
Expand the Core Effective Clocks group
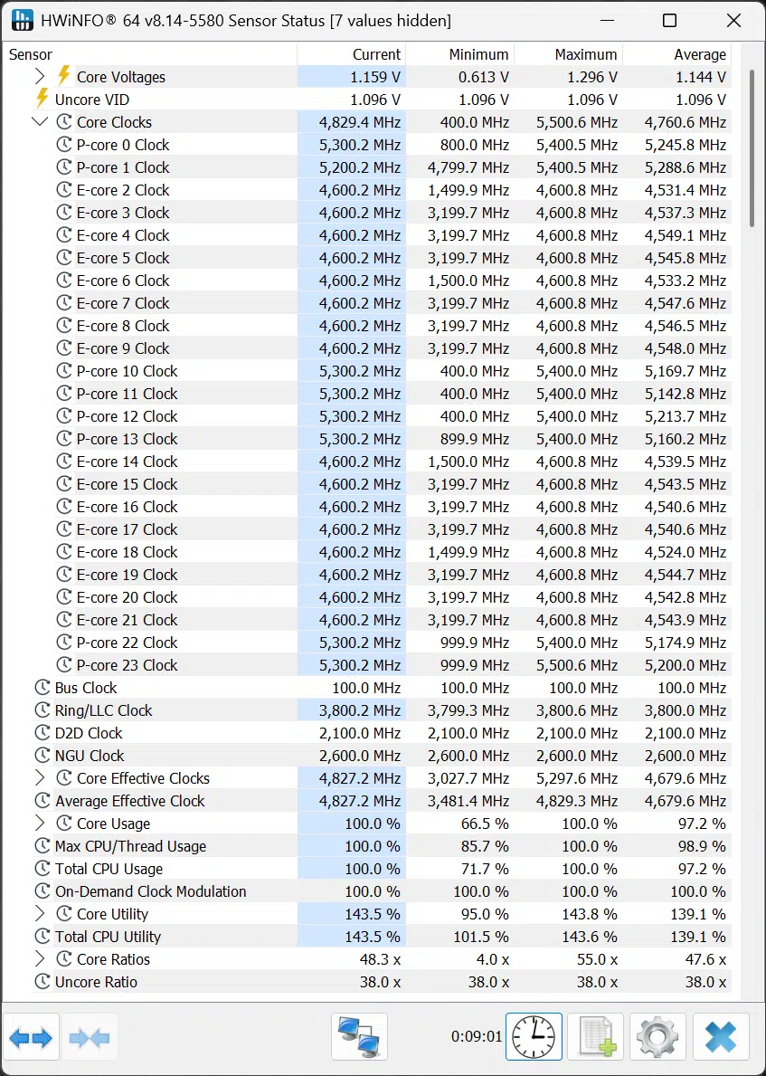coord(40,777)
